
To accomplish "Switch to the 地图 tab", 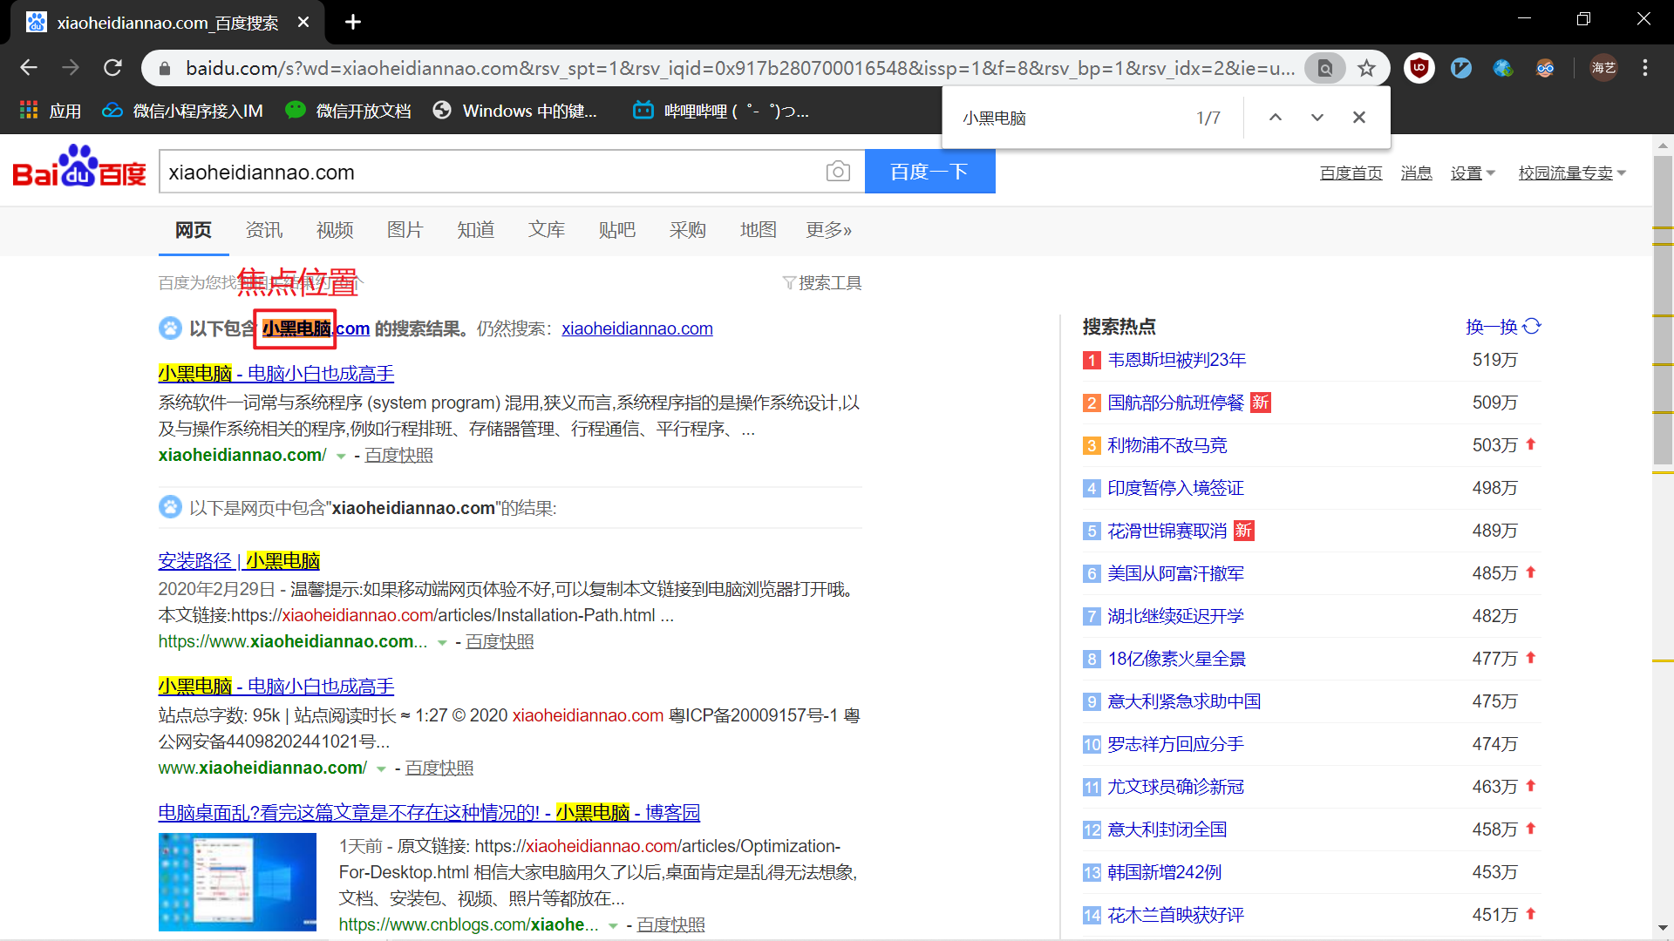I will coord(759,230).
